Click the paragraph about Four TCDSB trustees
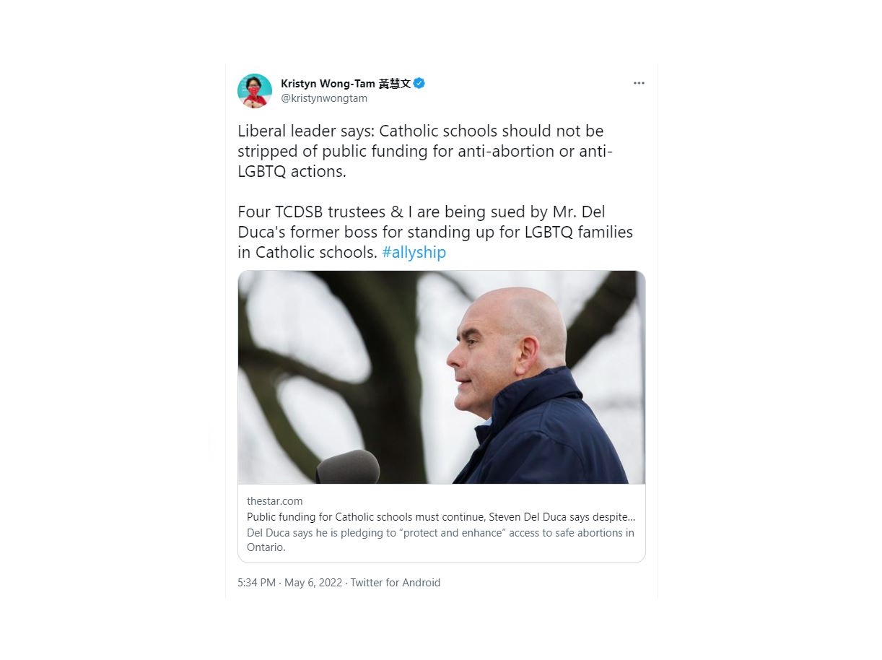The height and width of the screenshot is (660, 882). [x=435, y=233]
